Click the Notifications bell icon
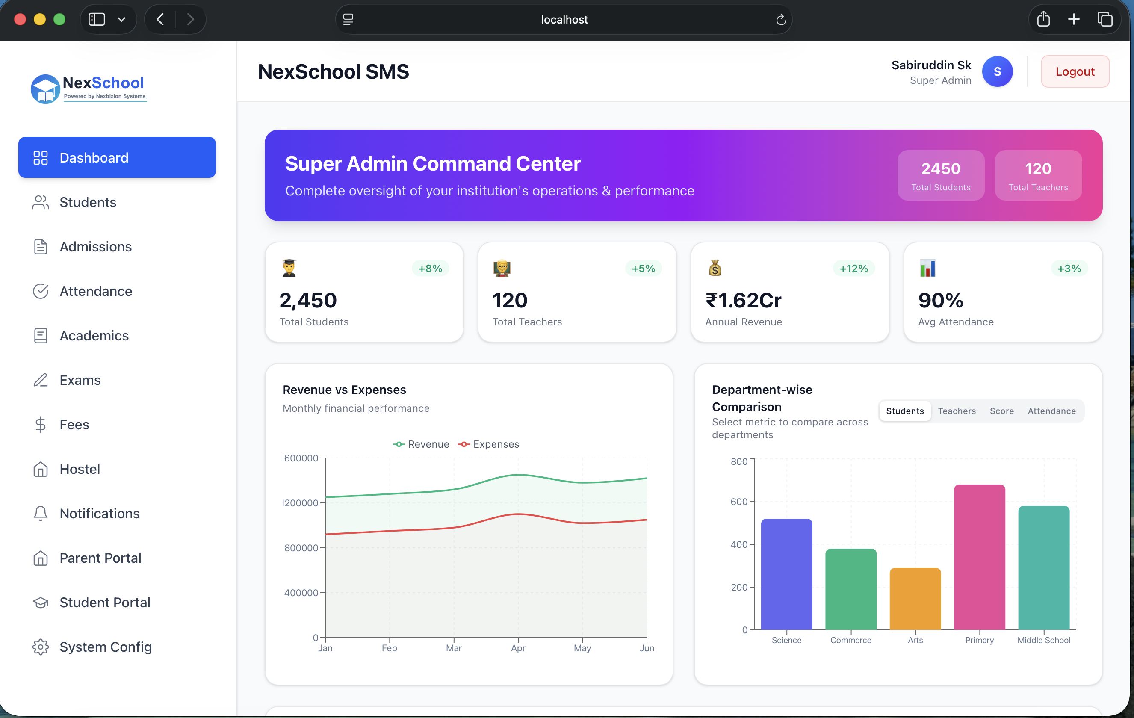 [x=41, y=513]
